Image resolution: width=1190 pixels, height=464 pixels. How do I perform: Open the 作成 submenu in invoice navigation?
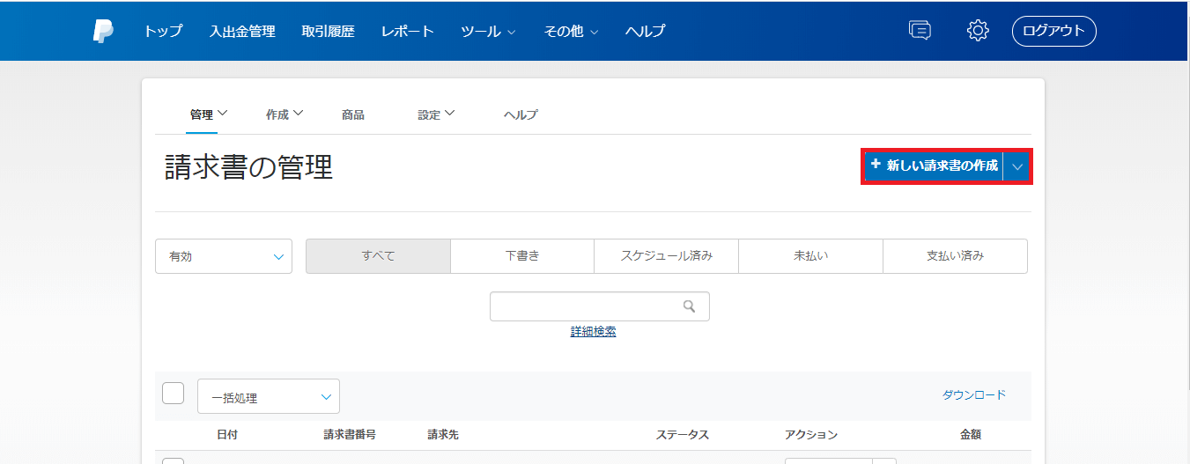coord(284,114)
